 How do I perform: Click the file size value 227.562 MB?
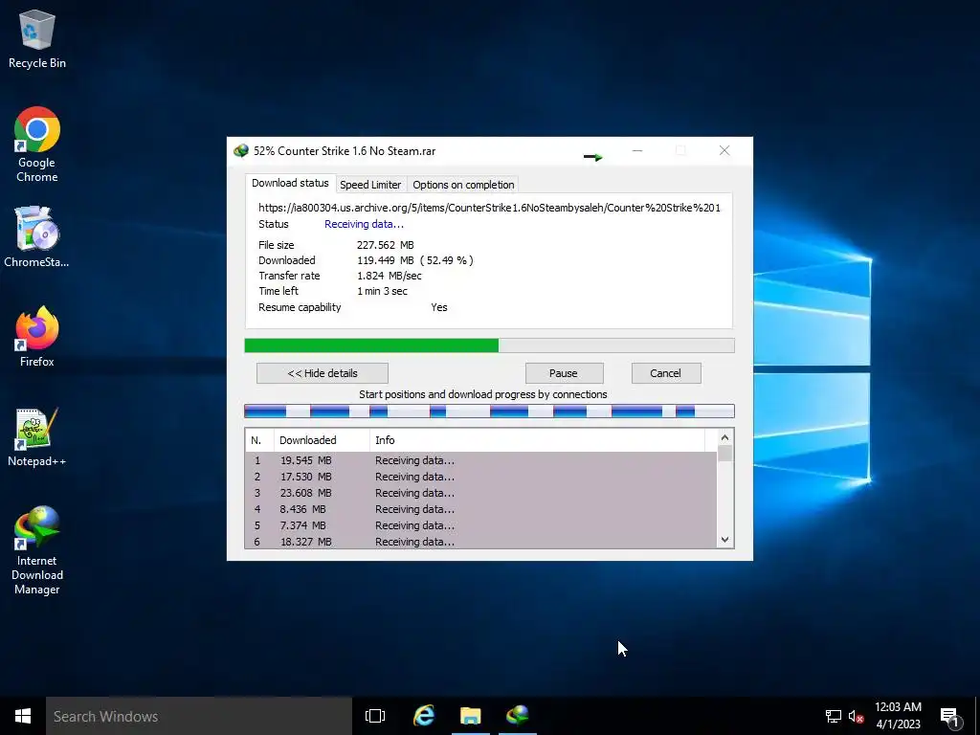click(385, 245)
